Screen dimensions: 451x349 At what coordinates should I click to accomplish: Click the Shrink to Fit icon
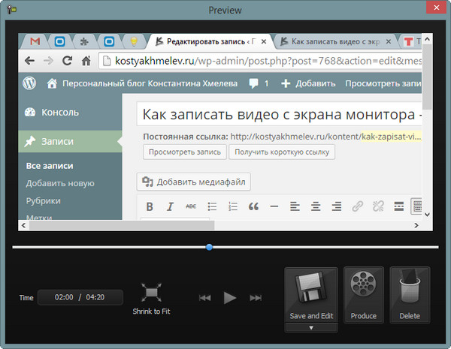[151, 293]
